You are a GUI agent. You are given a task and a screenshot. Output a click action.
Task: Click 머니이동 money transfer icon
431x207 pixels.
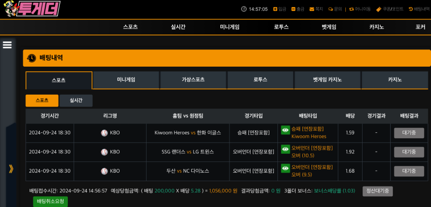tap(351, 9)
